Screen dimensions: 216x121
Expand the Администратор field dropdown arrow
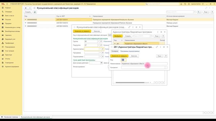100,49
